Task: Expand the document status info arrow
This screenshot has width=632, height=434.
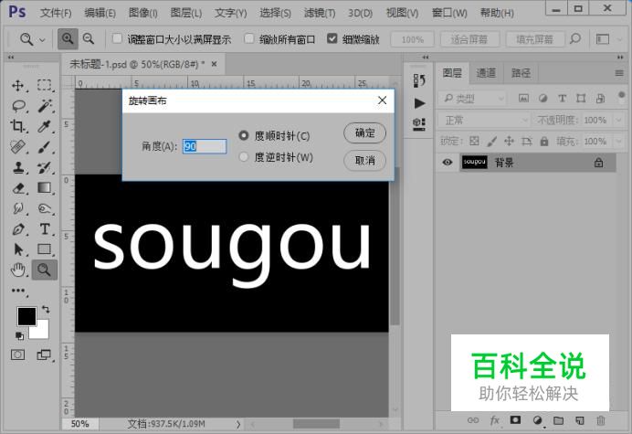Action: click(238, 424)
